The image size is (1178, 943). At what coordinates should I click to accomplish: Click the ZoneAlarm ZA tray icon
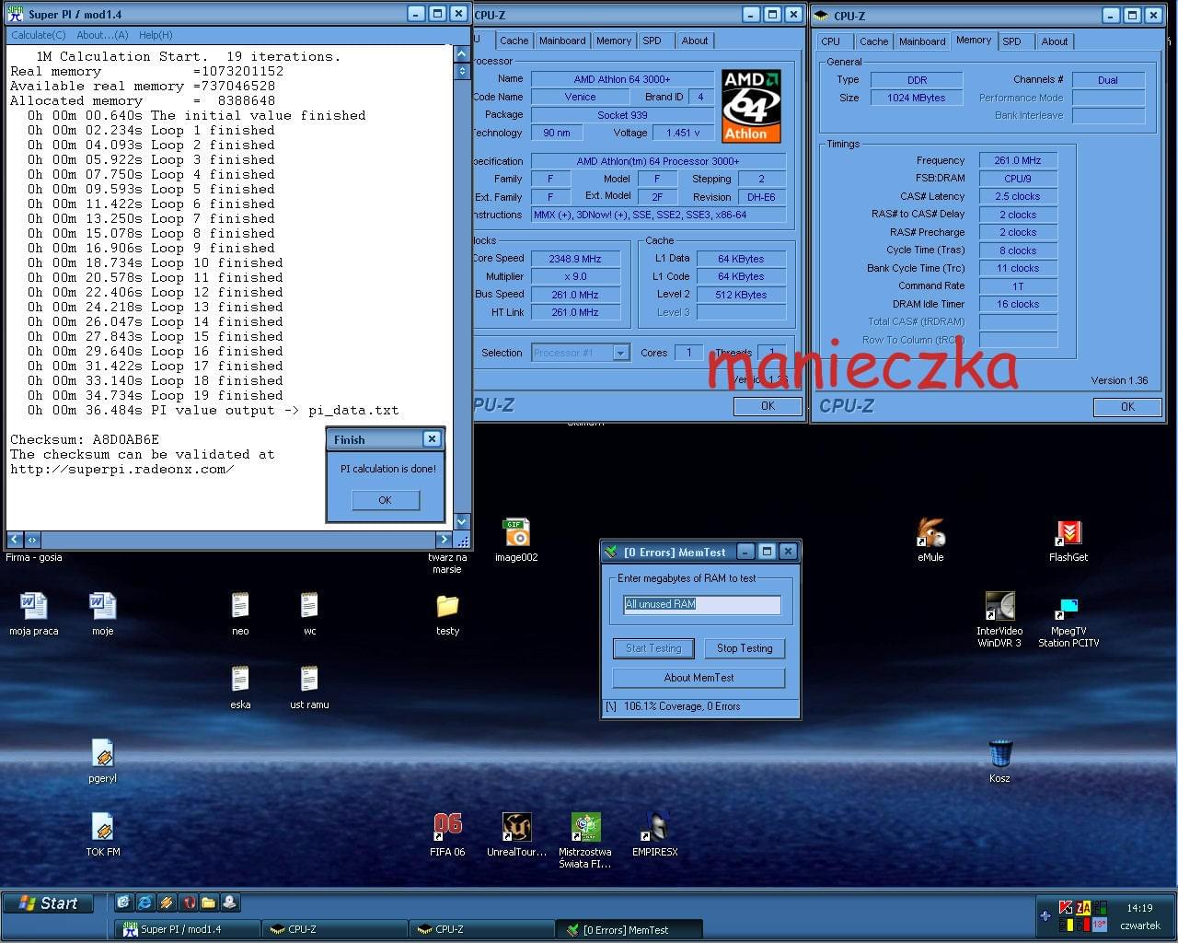(1083, 907)
